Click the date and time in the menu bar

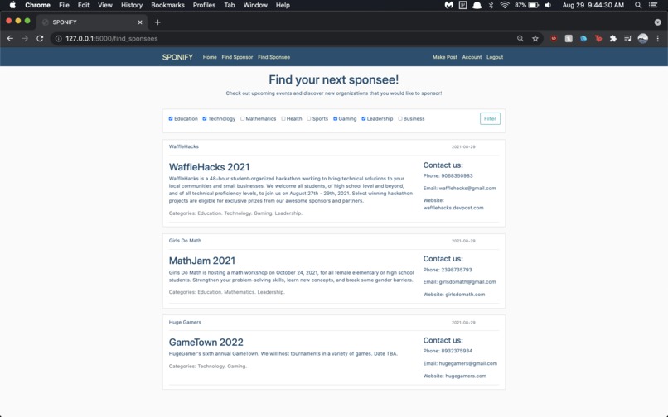[593, 5]
